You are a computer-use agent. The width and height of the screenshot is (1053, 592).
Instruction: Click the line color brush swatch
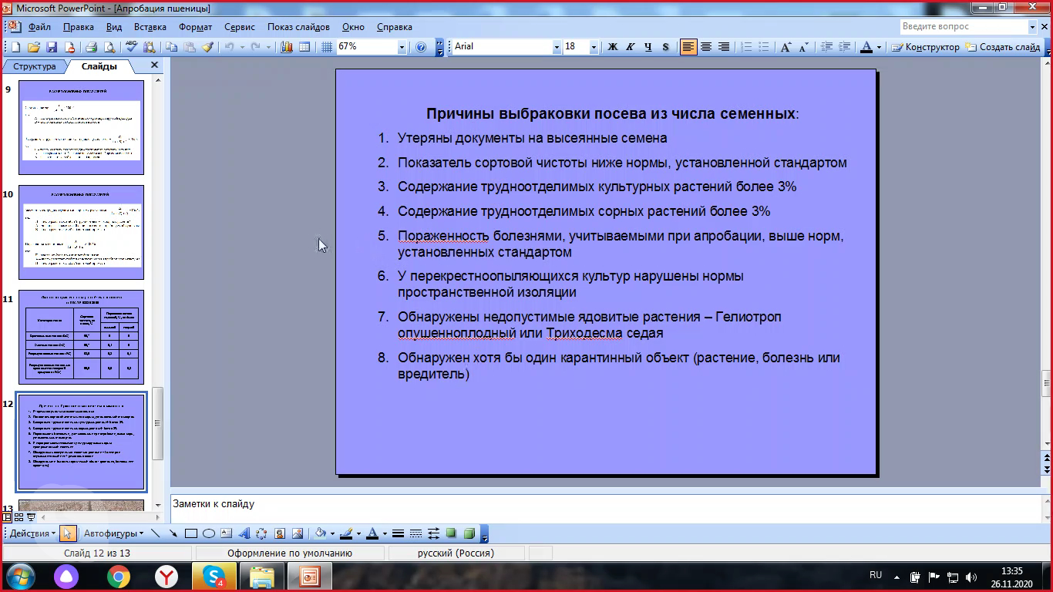tap(347, 533)
